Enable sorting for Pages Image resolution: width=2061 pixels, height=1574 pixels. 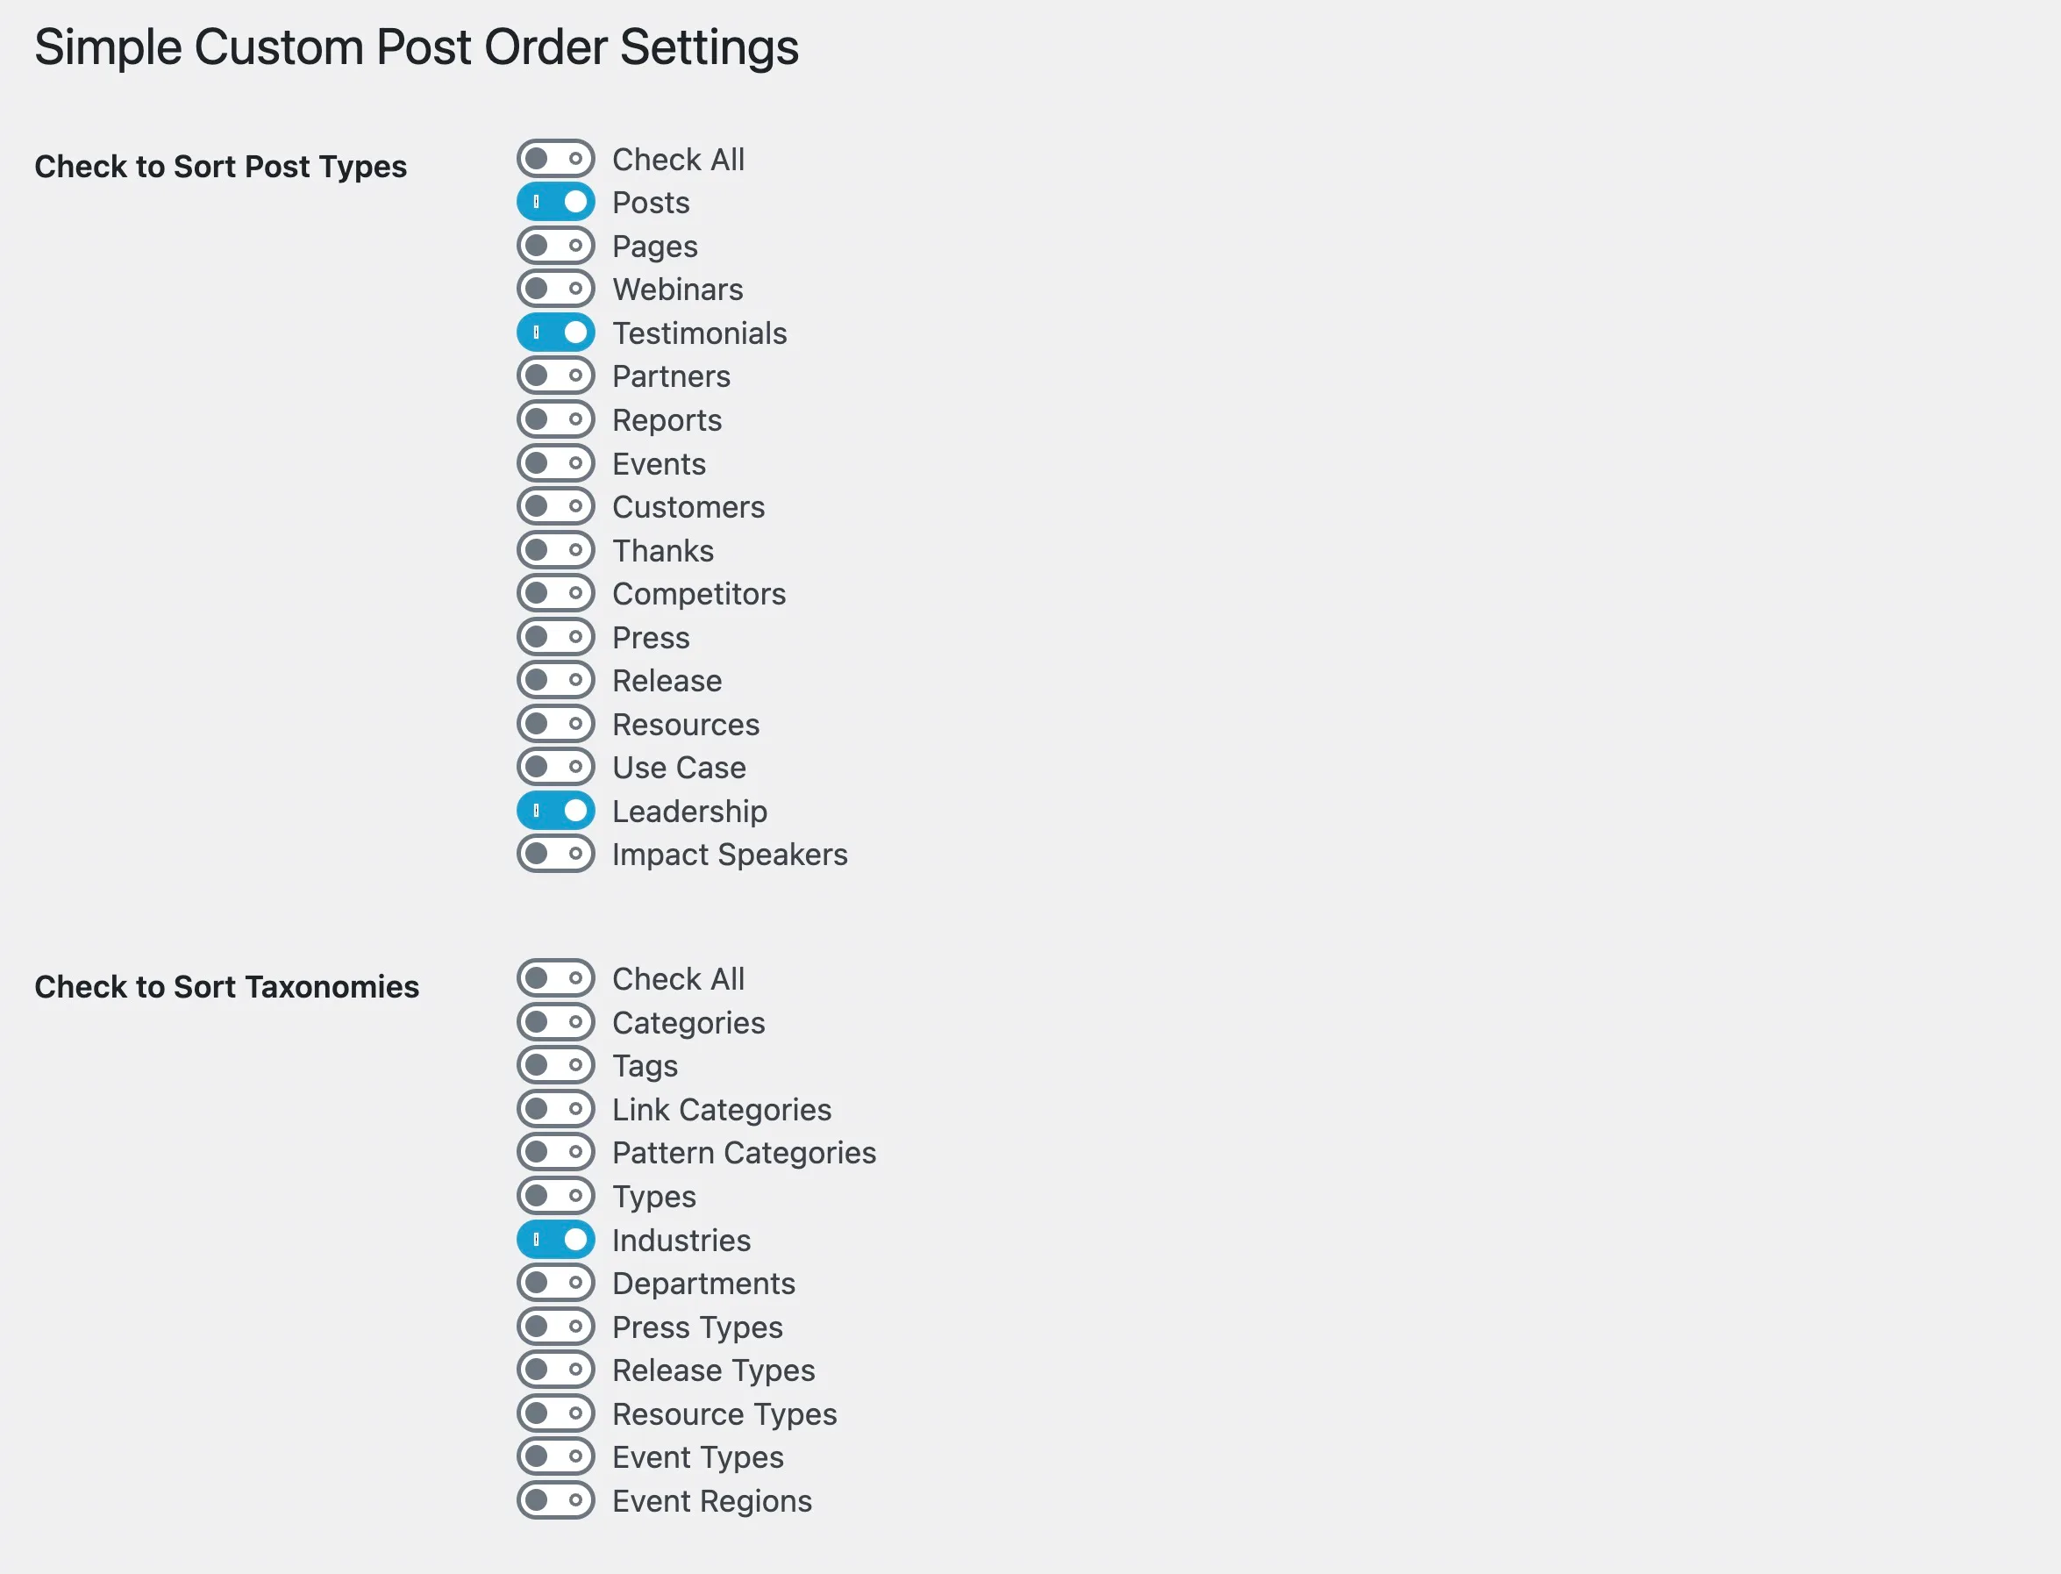pos(555,246)
